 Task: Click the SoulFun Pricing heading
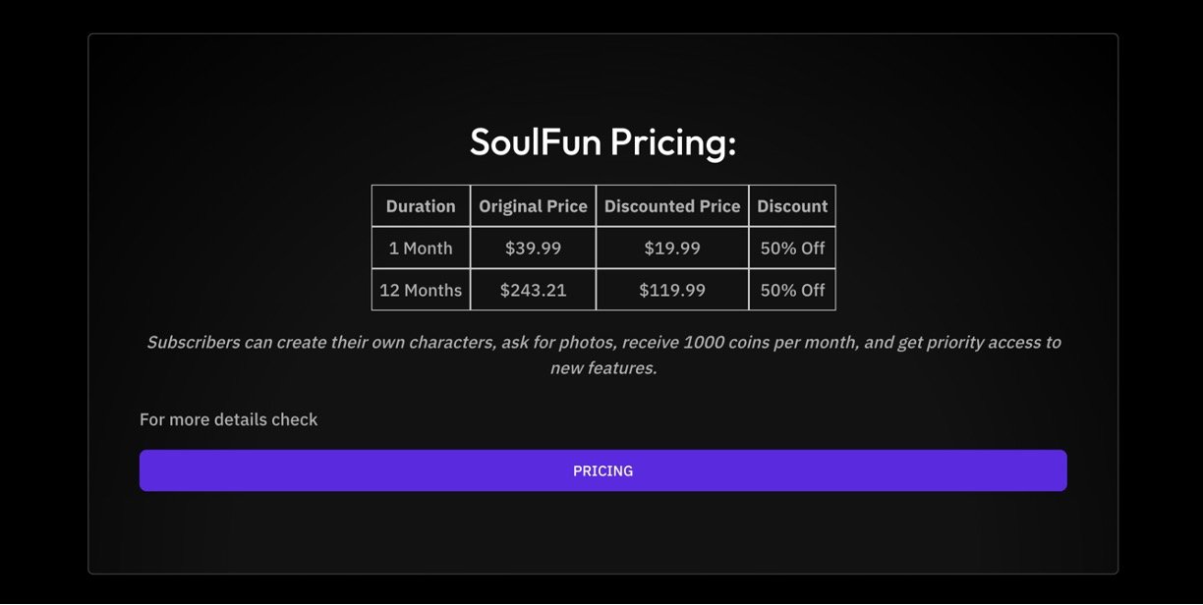click(602, 142)
